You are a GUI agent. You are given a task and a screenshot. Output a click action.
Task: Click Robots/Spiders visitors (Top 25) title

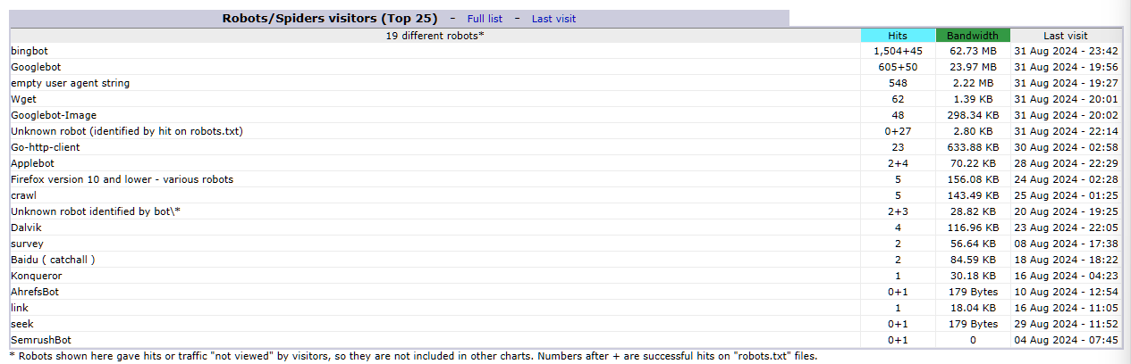pyautogui.click(x=330, y=18)
